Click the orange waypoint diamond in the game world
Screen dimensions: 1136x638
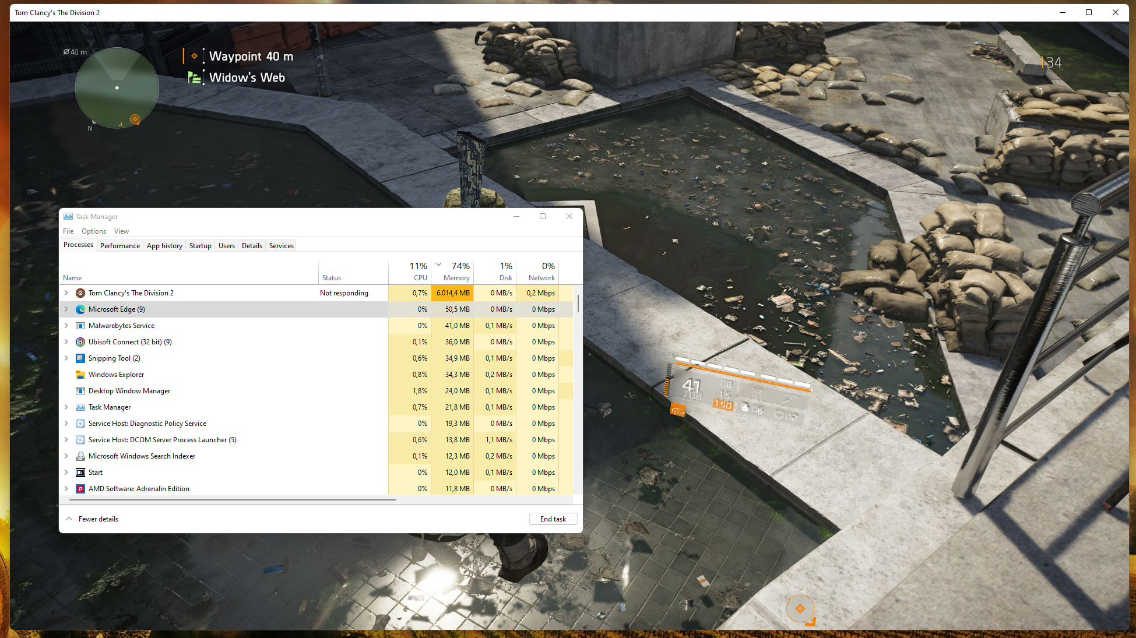pyautogui.click(x=800, y=609)
